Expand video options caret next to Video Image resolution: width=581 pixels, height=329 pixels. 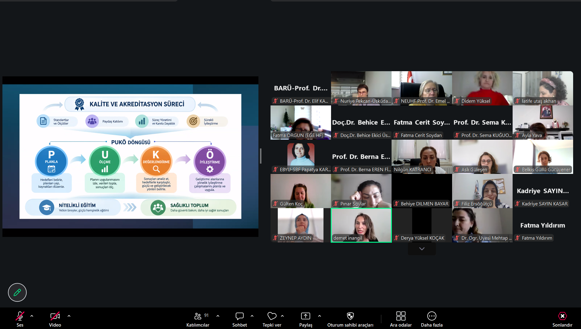click(x=69, y=316)
